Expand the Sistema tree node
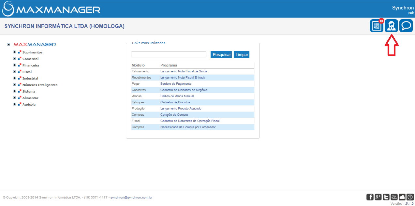The height and width of the screenshot is (206, 415). [14, 91]
